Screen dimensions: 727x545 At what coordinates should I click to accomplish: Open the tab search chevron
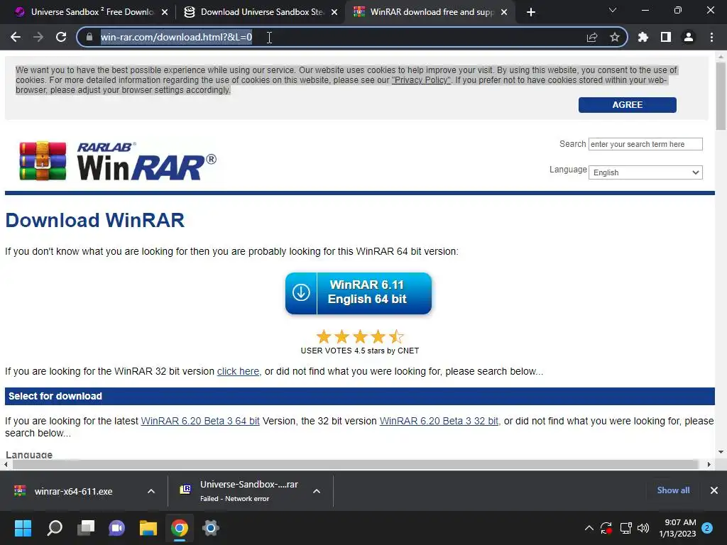pyautogui.click(x=613, y=10)
